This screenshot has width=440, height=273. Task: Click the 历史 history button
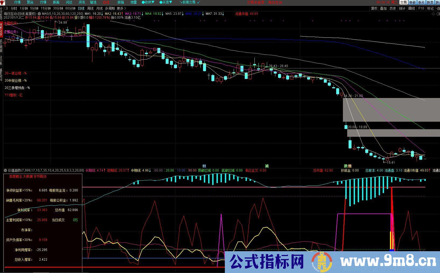(393, 8)
